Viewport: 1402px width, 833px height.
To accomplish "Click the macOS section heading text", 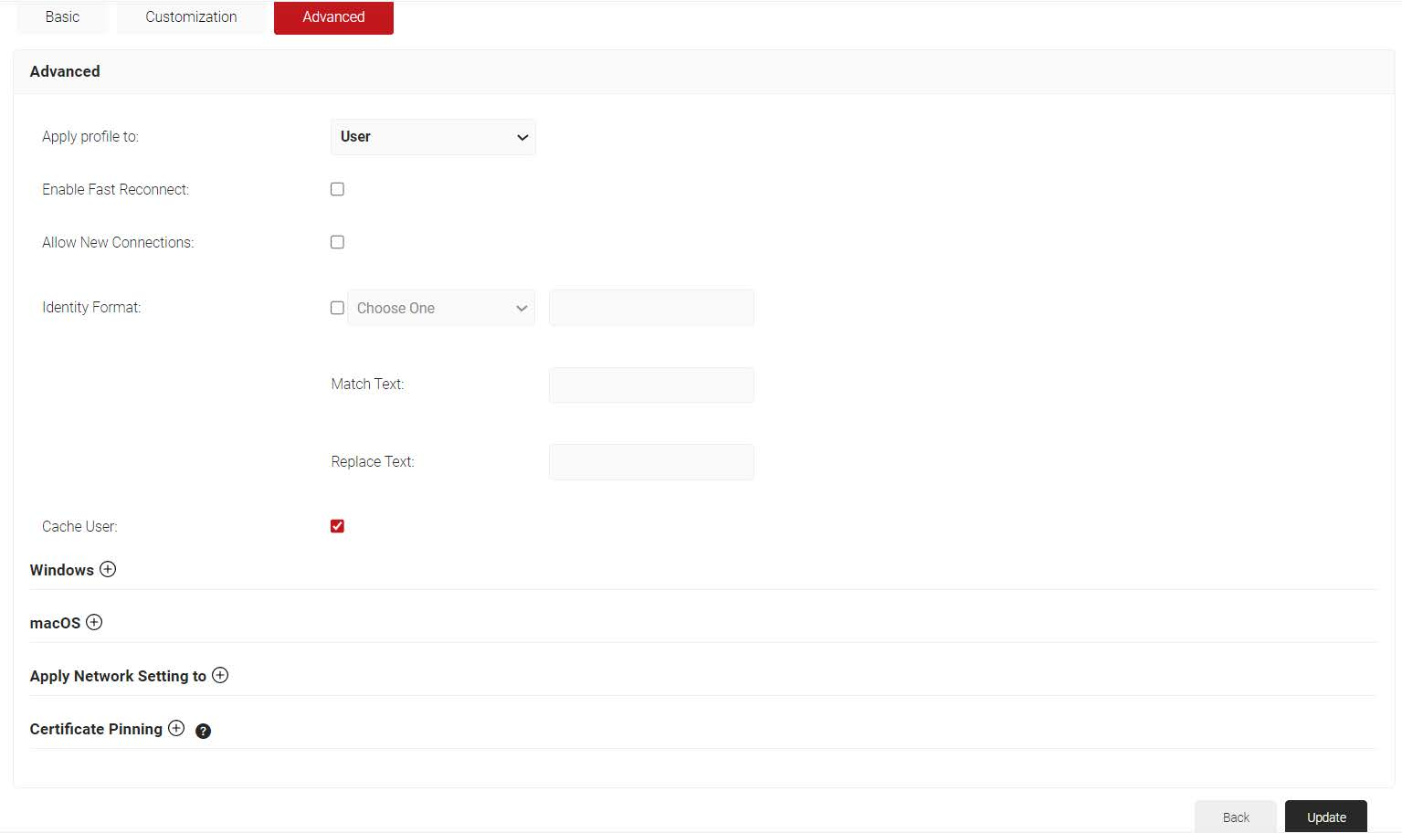I will pyautogui.click(x=55, y=623).
